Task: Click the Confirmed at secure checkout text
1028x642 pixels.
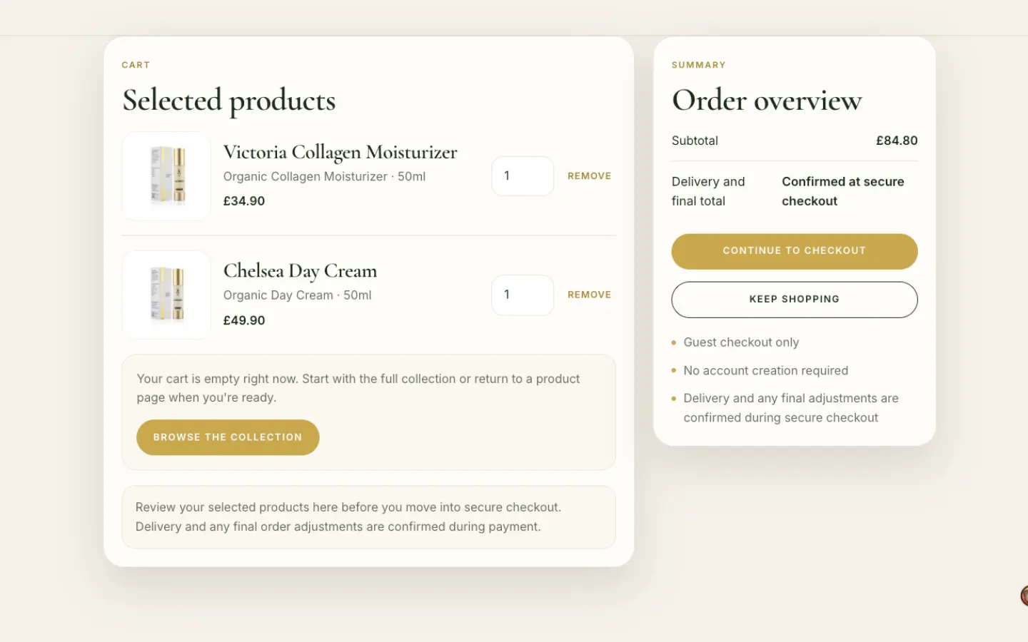Action: click(x=843, y=190)
